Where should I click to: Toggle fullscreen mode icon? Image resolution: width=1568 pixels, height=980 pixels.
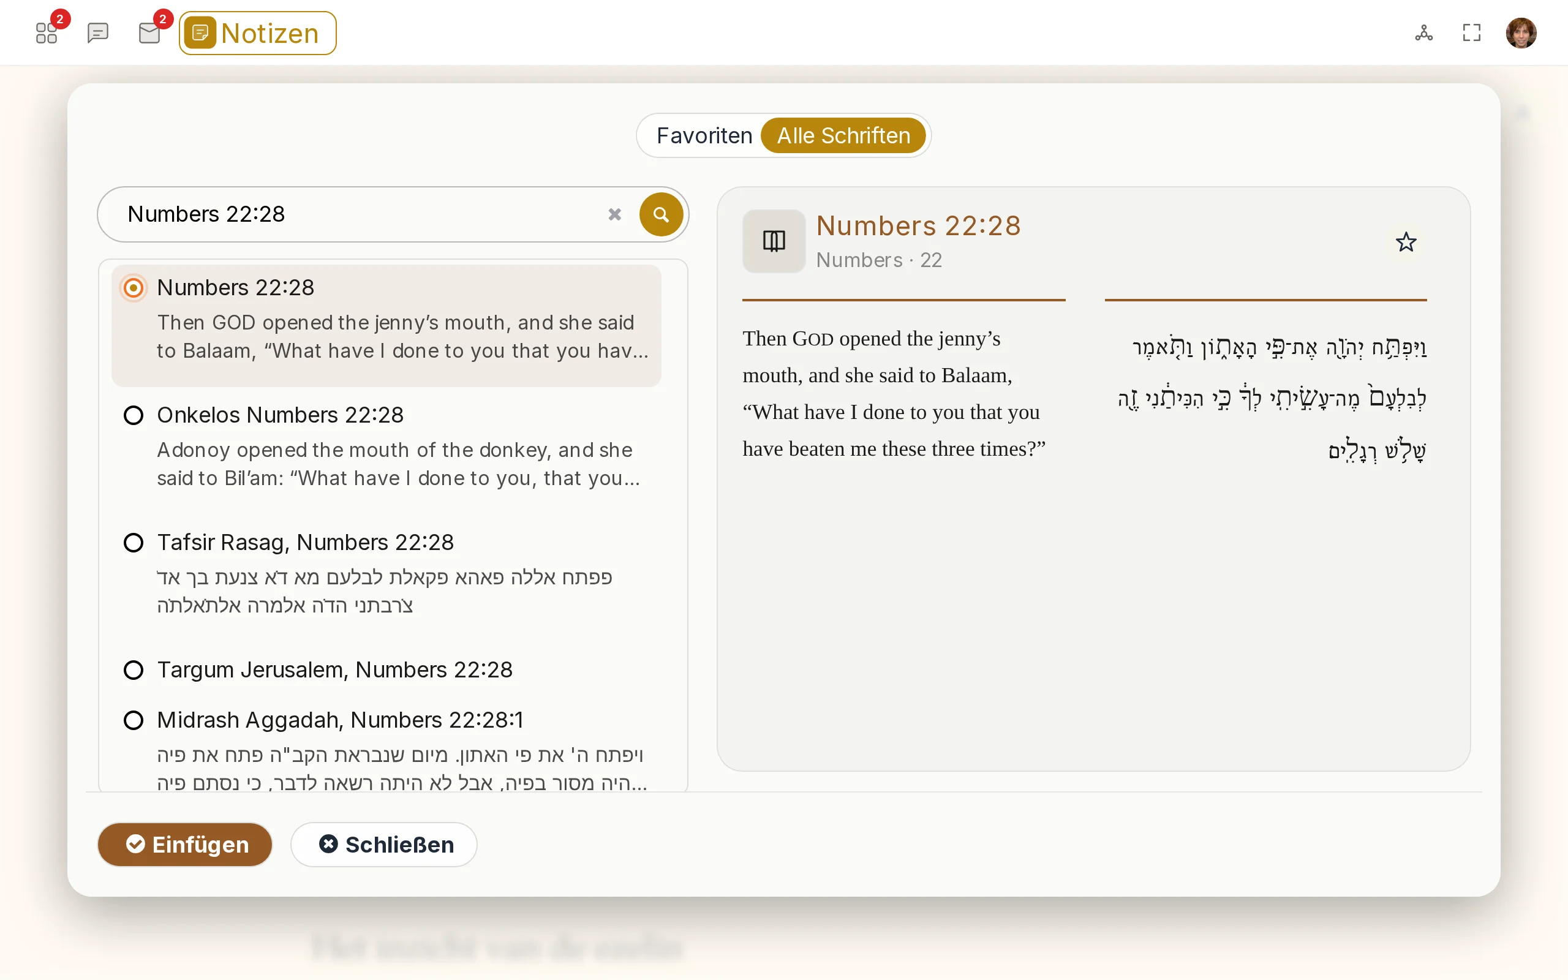[x=1472, y=32]
